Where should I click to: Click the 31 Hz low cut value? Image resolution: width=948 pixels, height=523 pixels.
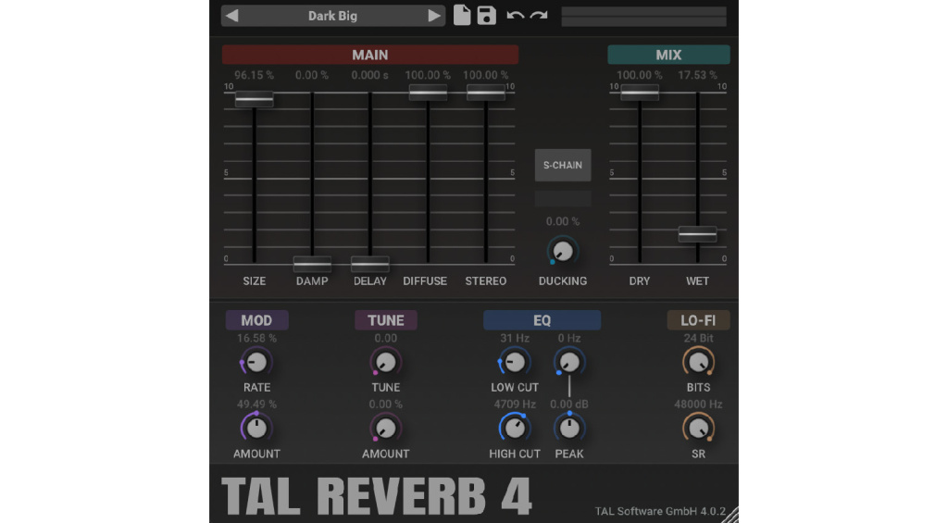click(x=515, y=338)
